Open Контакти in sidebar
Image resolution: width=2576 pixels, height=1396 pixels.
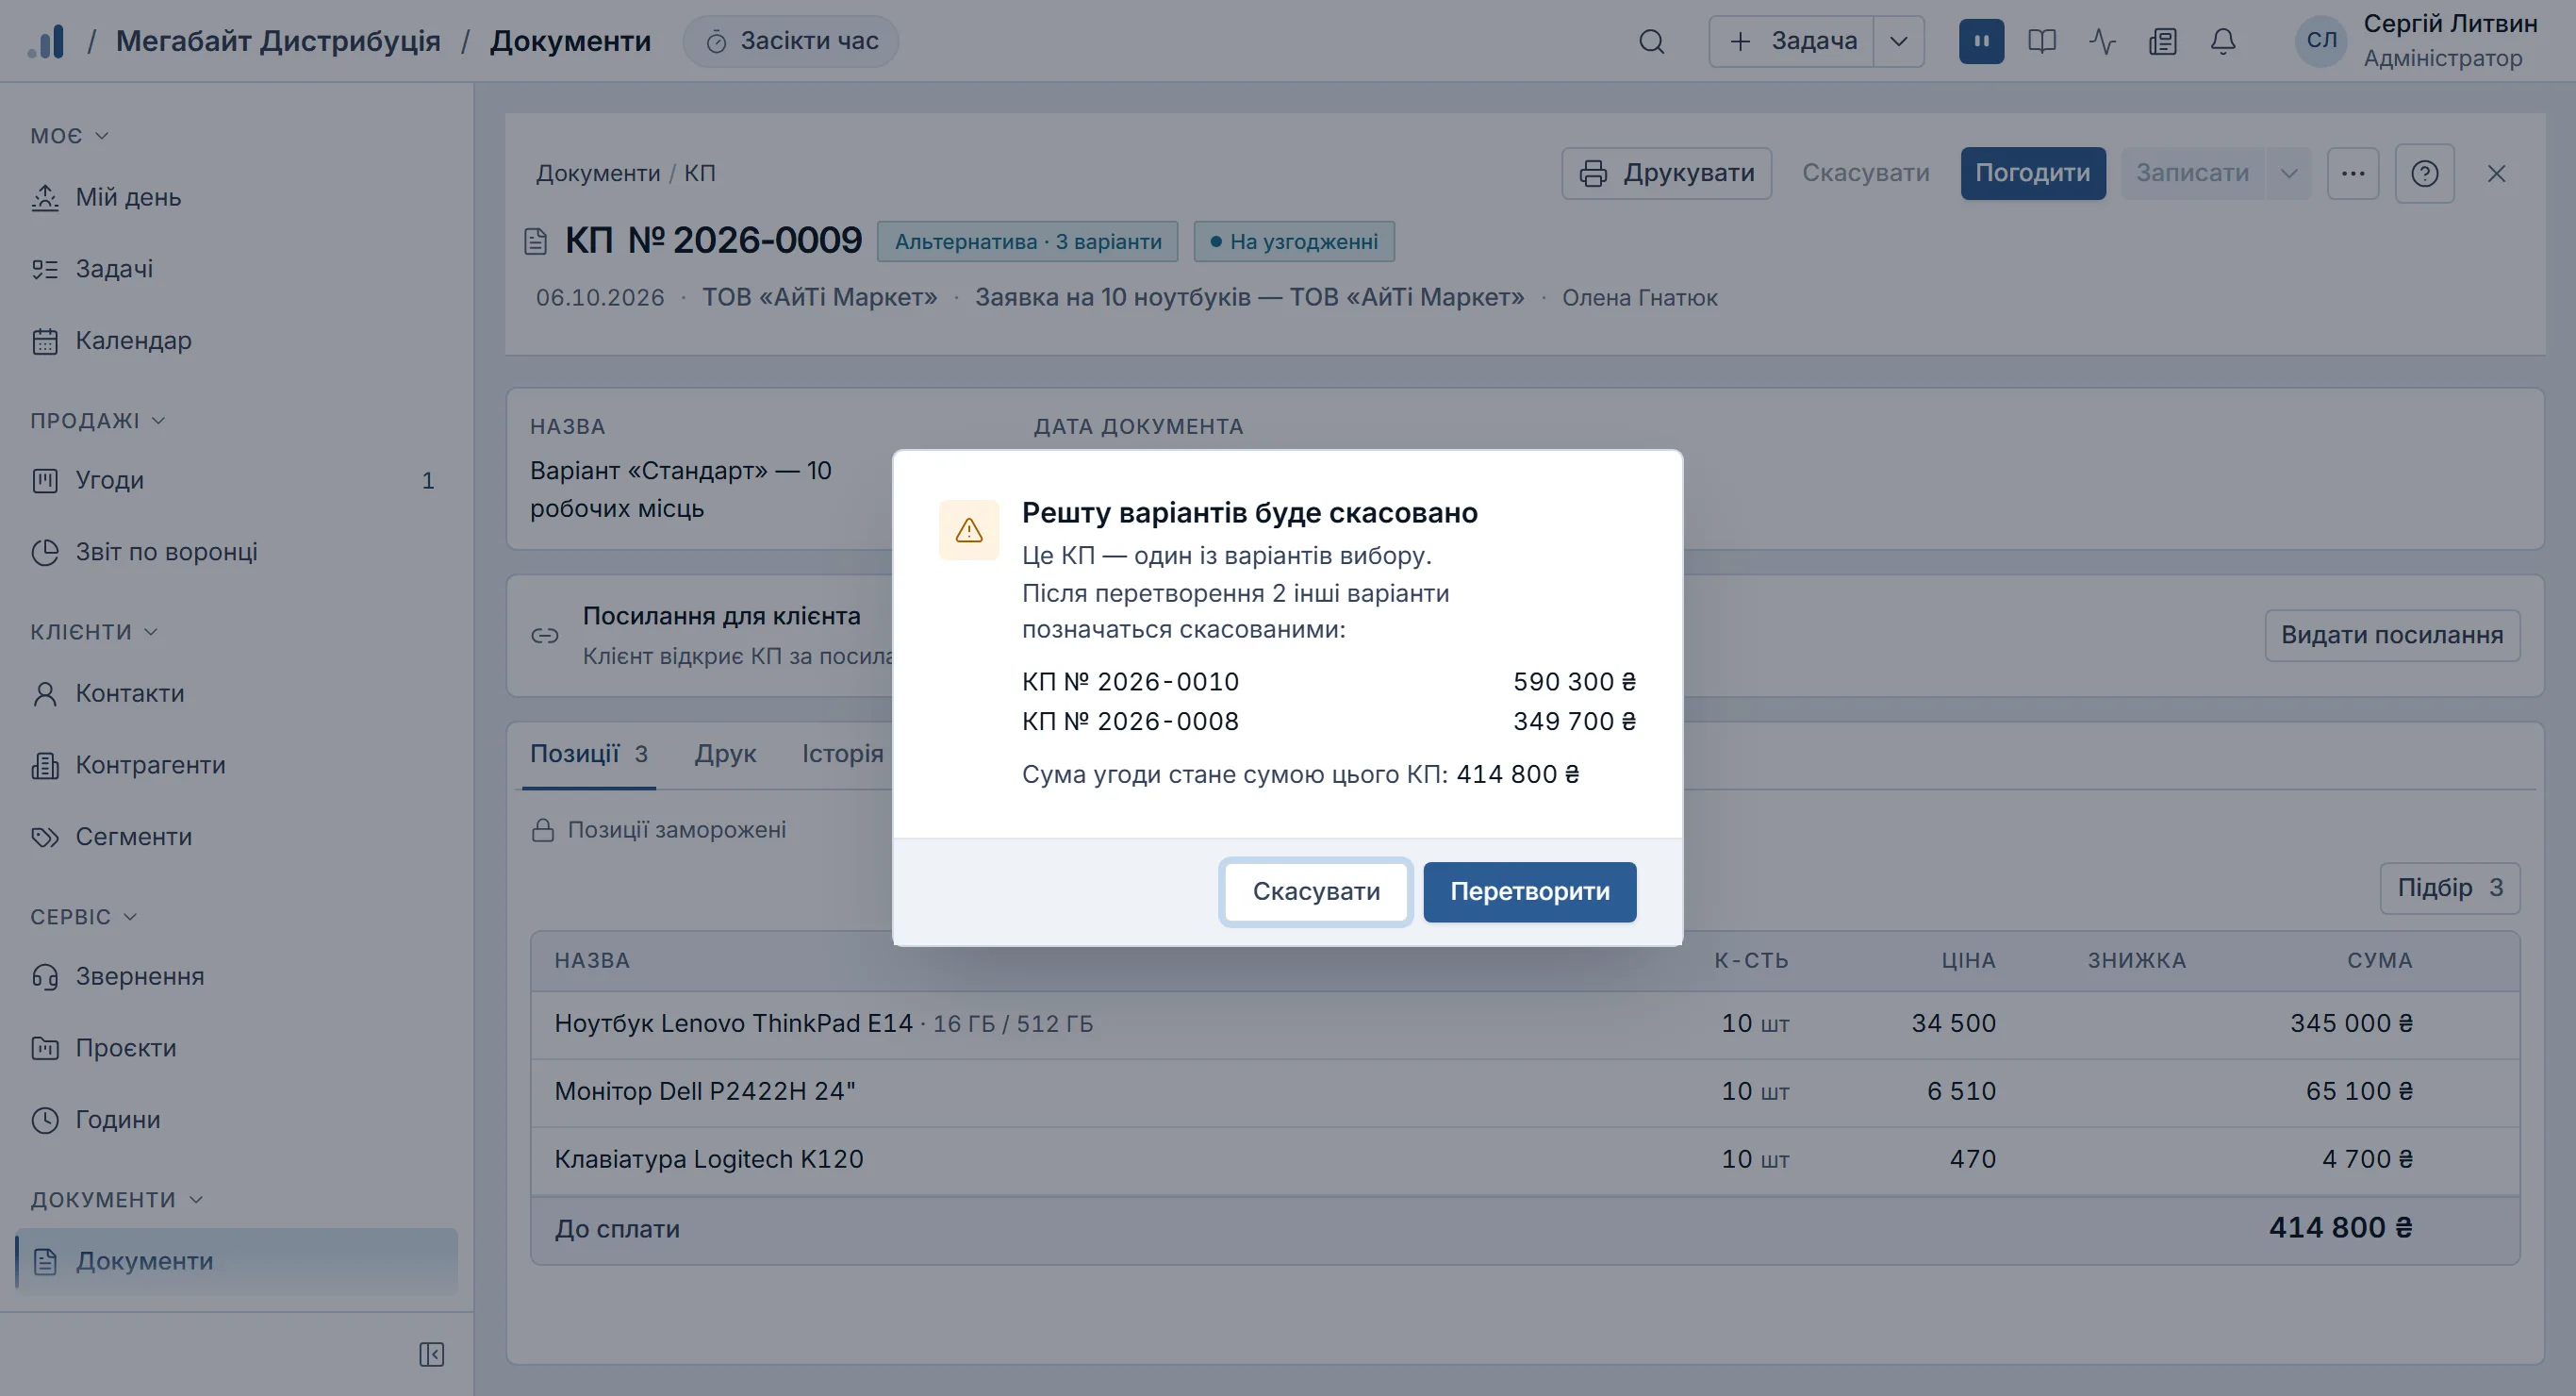pos(237,693)
